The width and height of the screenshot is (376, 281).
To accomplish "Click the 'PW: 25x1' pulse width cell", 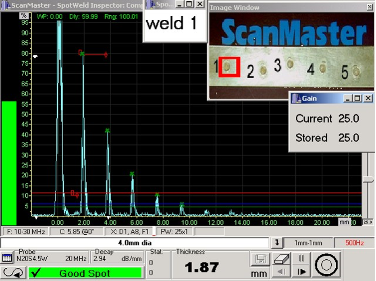I will pos(174,231).
